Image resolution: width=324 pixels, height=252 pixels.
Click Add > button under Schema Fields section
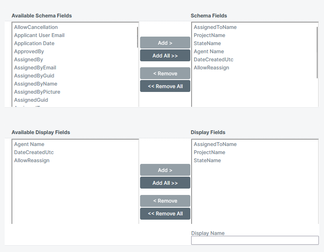[x=165, y=43]
